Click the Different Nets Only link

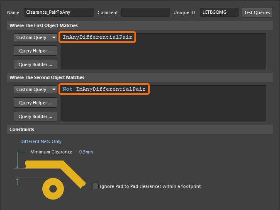41,141
